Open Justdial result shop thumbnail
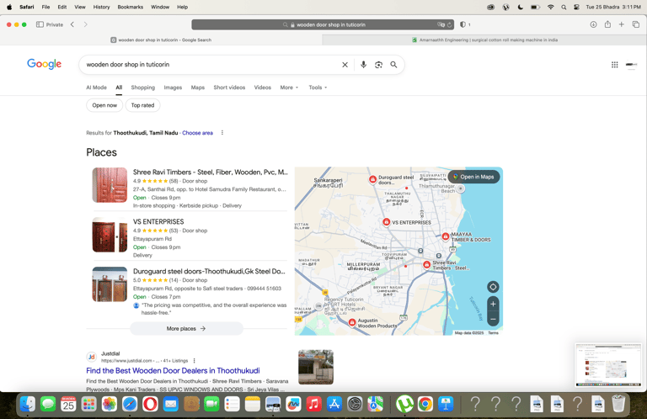This screenshot has width=647, height=419. pos(316,367)
